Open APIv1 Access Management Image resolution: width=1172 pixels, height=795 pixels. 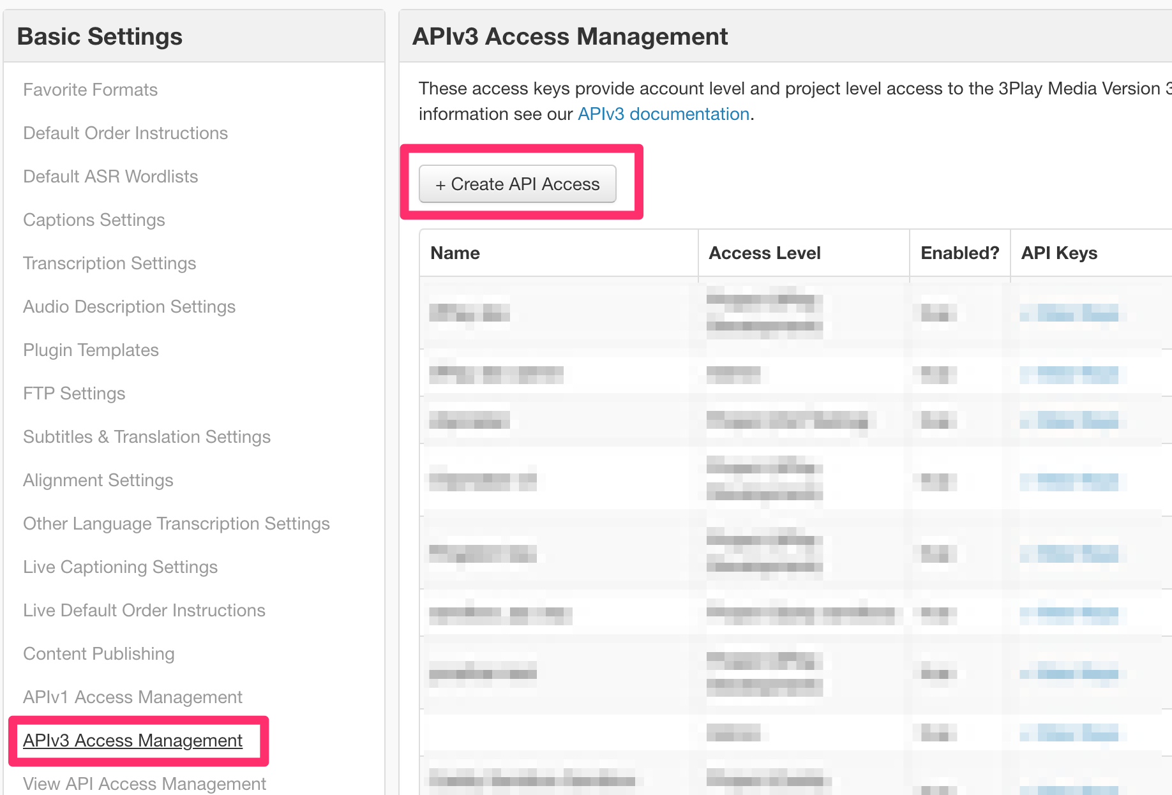coord(132,697)
